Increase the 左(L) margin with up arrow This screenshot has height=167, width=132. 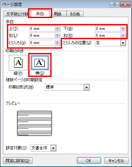click(57, 34)
